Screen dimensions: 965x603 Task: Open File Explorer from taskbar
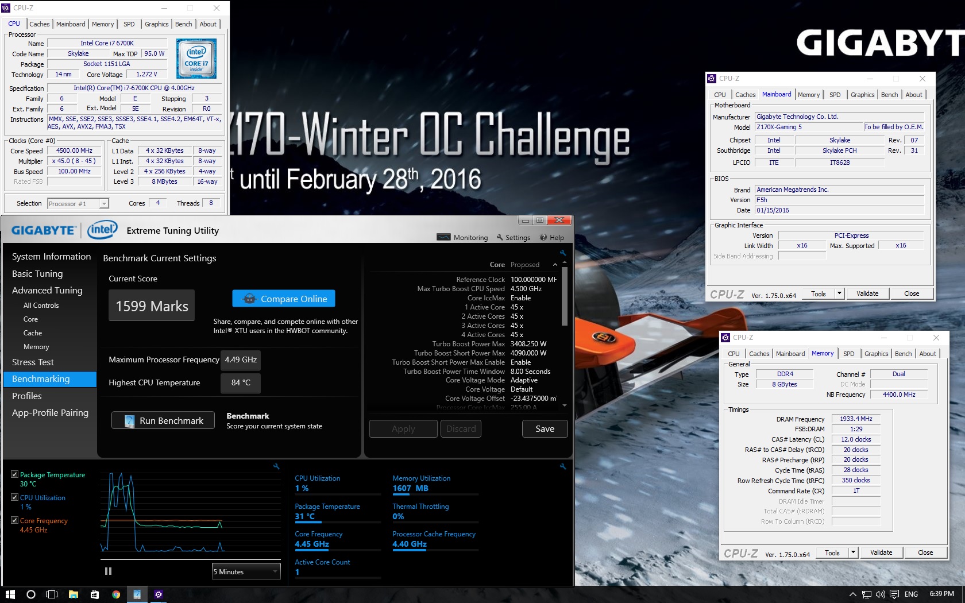(x=74, y=594)
